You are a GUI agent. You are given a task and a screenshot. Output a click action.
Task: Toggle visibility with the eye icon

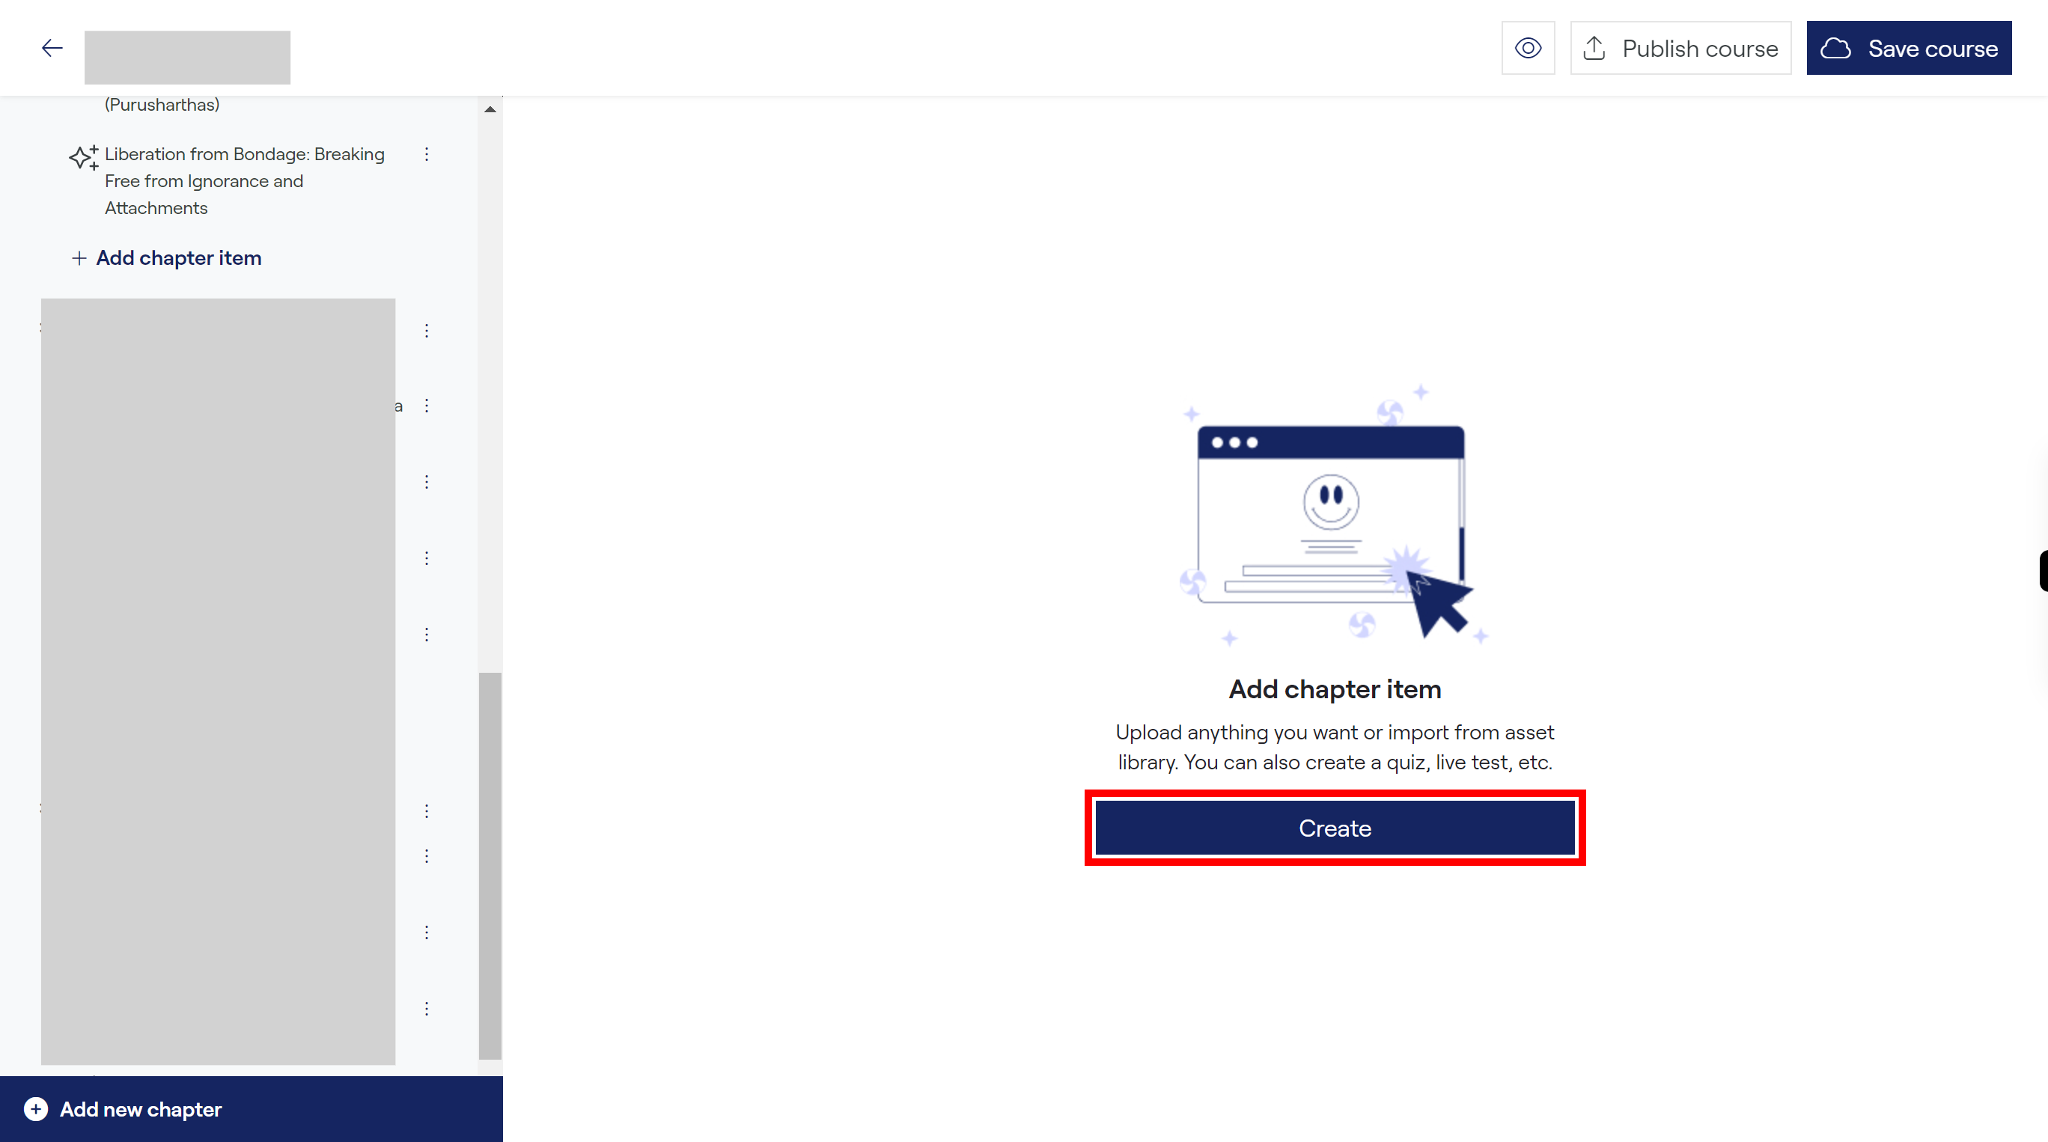point(1529,48)
